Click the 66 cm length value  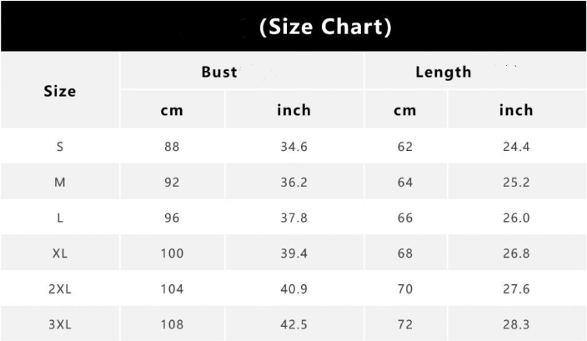405,218
